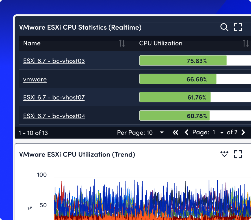Click the CPU utilization trend chart area
Image resolution: width=251 pixels, height=220 pixels.
coord(153,199)
